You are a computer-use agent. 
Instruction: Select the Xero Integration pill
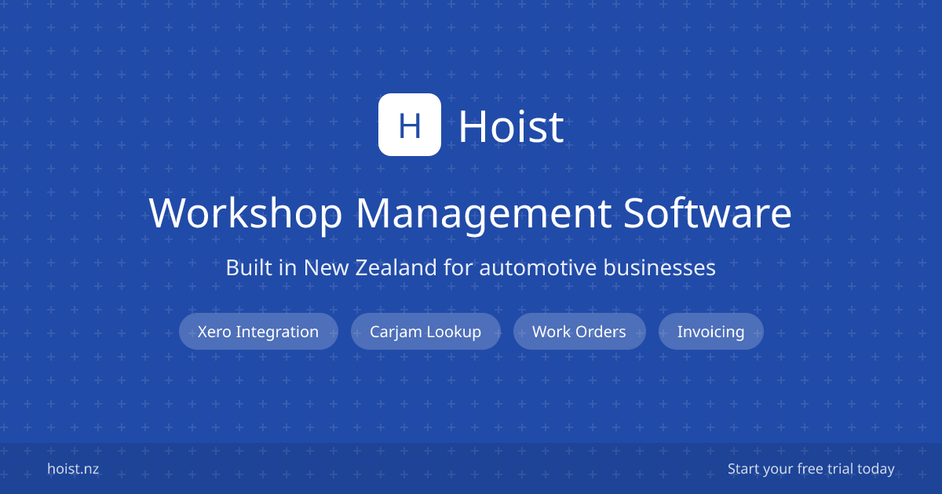pos(258,331)
